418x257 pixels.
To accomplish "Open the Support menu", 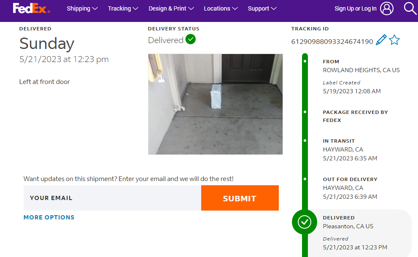I will point(262,8).
